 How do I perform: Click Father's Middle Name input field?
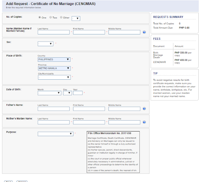(124, 109)
